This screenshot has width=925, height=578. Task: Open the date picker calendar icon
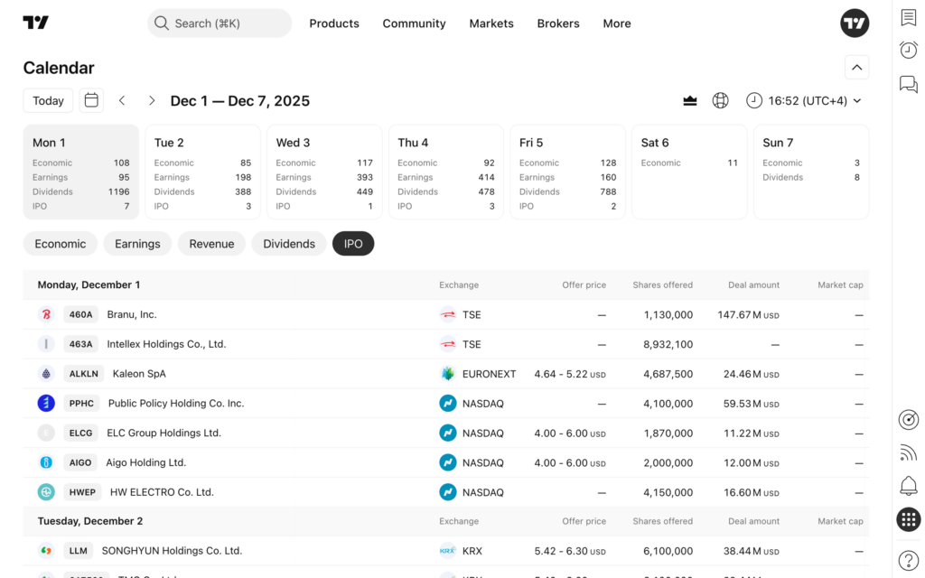91,100
